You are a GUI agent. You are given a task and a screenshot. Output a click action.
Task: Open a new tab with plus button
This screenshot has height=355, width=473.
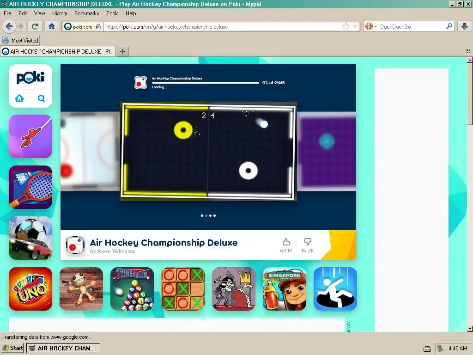pyautogui.click(x=122, y=51)
